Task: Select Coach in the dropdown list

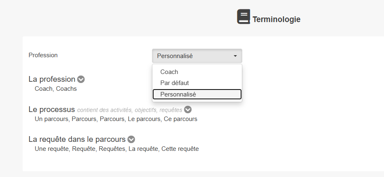Action: [169, 72]
